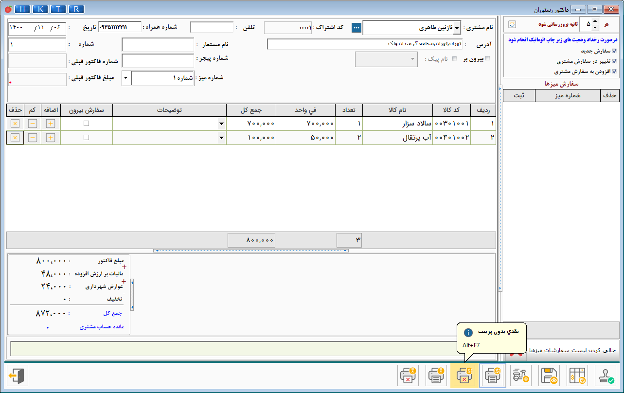
Task: Click the cash payment with print icon
Action: tap(492, 375)
